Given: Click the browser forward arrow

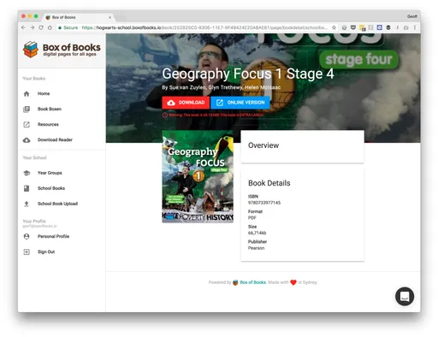Looking at the screenshot, I should click(33, 27).
